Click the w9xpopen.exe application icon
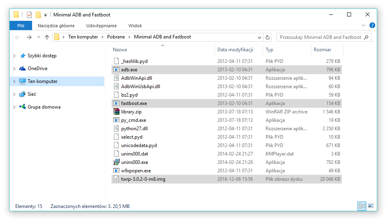This screenshot has height=222, width=388. click(x=116, y=171)
